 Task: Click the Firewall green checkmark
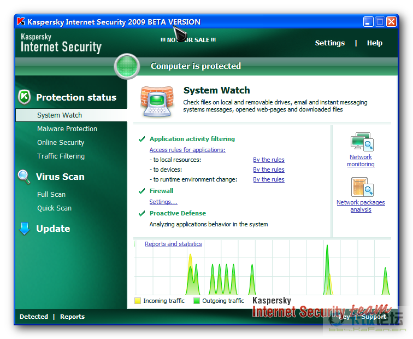pyautogui.click(x=141, y=191)
